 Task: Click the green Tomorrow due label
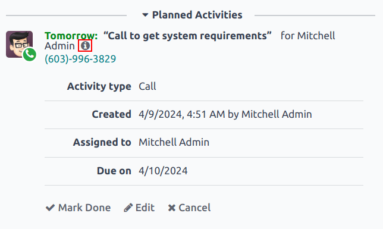click(71, 36)
